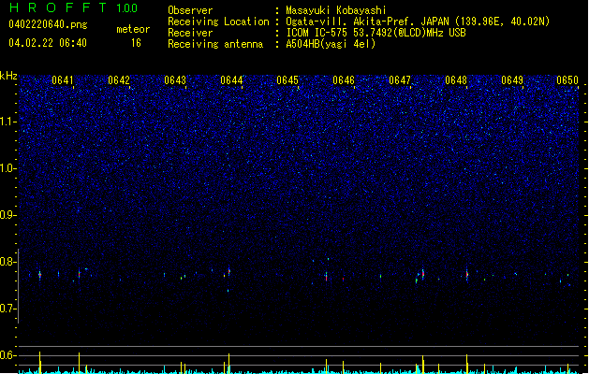Click the 0.9 kHz axis label
Viewport: 589px width, 374px height.
pos(8,215)
